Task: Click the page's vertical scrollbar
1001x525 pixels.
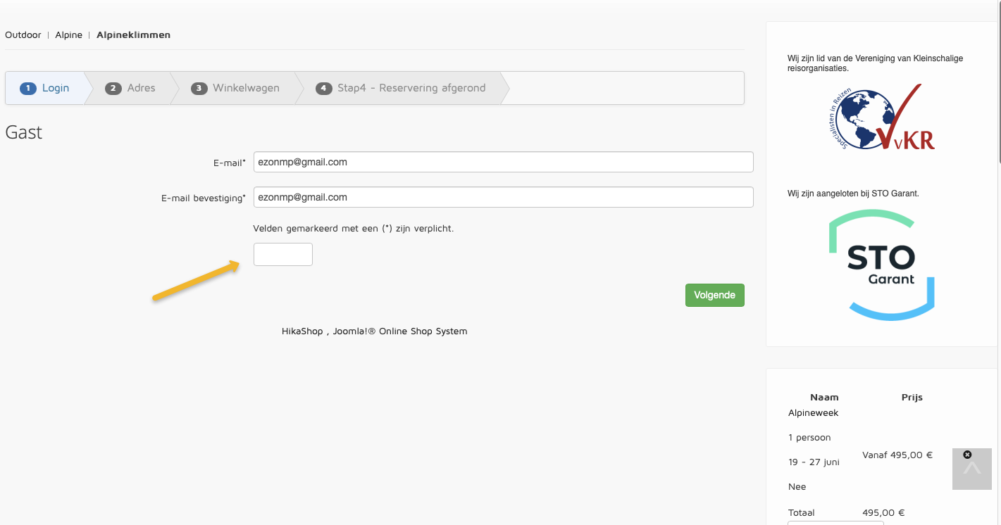Action: tap(998, 84)
